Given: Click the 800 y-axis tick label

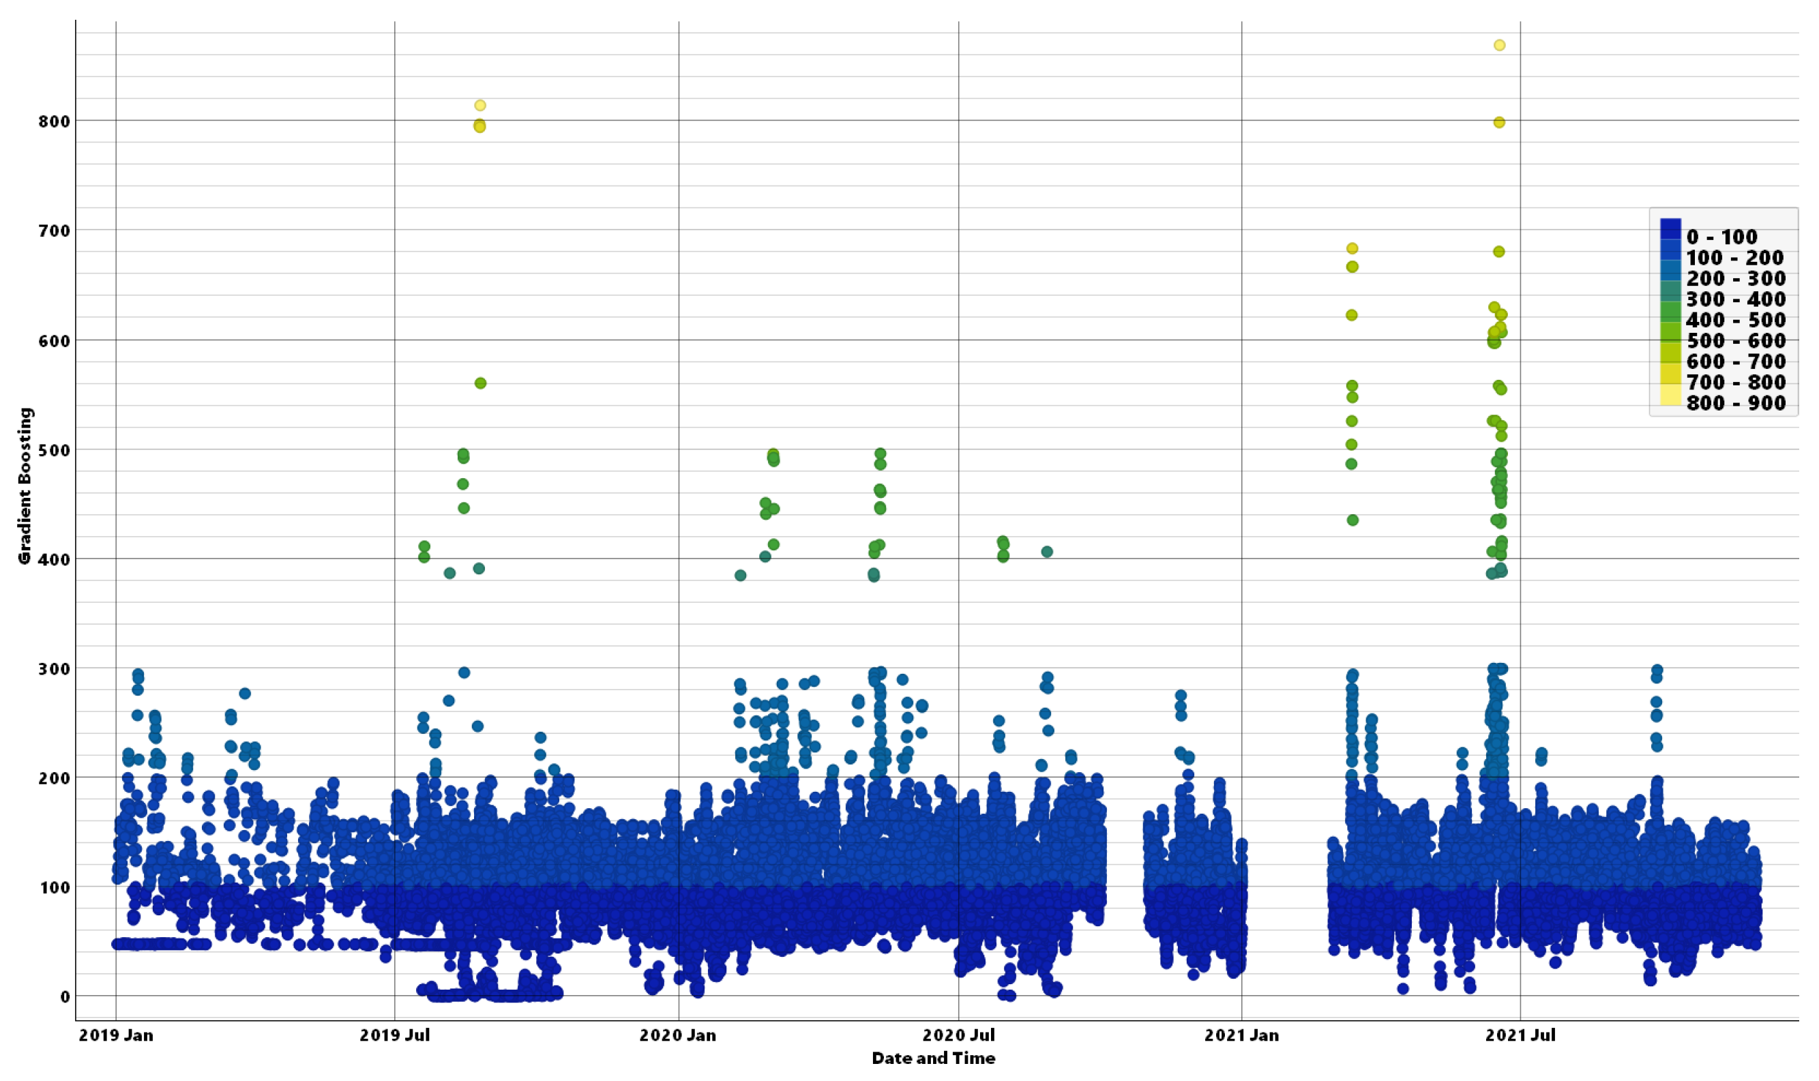Looking at the screenshot, I should coord(54,121).
